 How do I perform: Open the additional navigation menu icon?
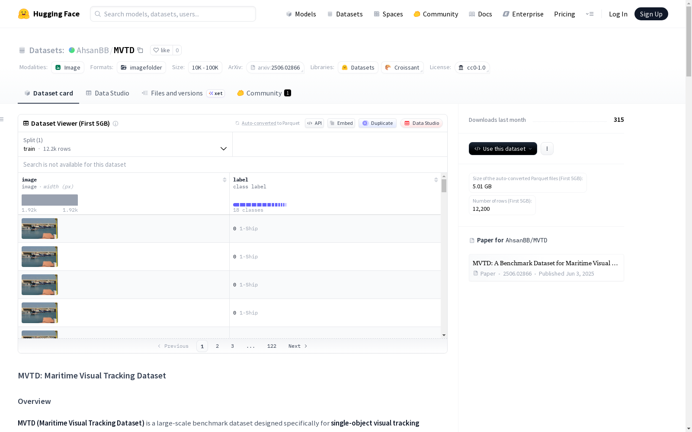click(x=589, y=14)
